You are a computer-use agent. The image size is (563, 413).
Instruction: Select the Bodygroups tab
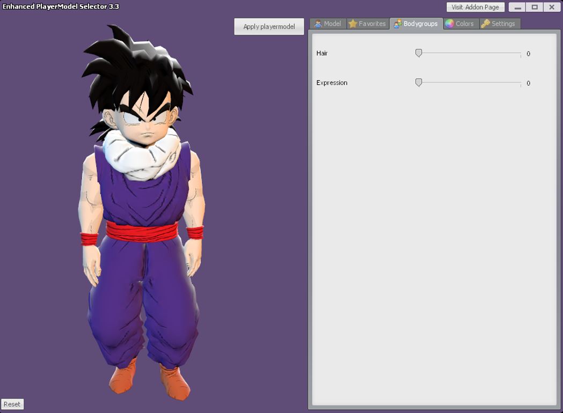(x=416, y=24)
